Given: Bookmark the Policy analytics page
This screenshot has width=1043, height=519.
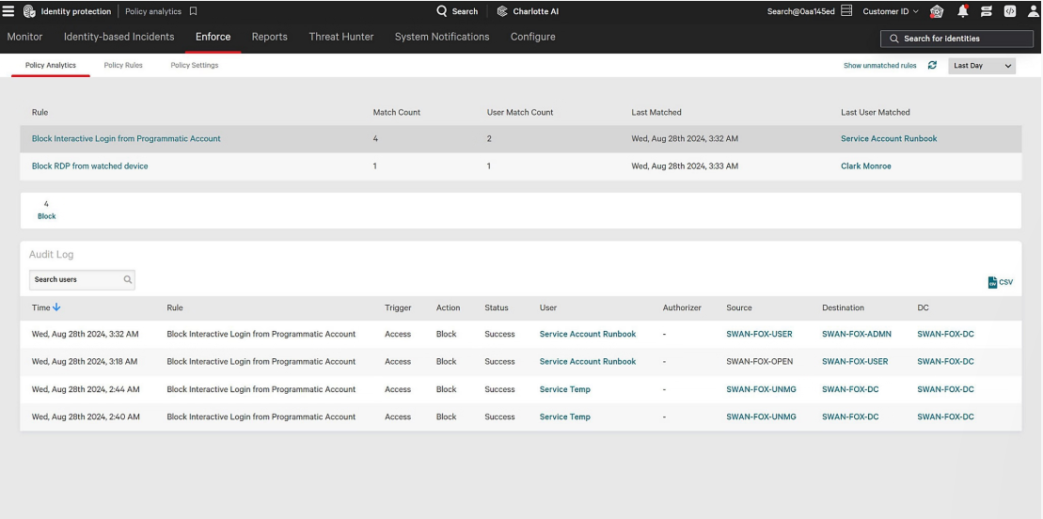Looking at the screenshot, I should point(194,11).
